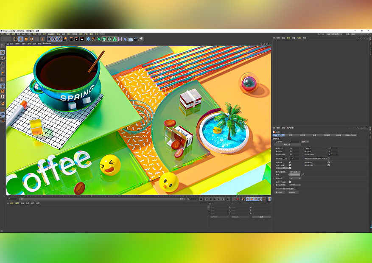Toggle the Linear Workflow checkbox
Screen dimensions: 372x263
pos(290,182)
